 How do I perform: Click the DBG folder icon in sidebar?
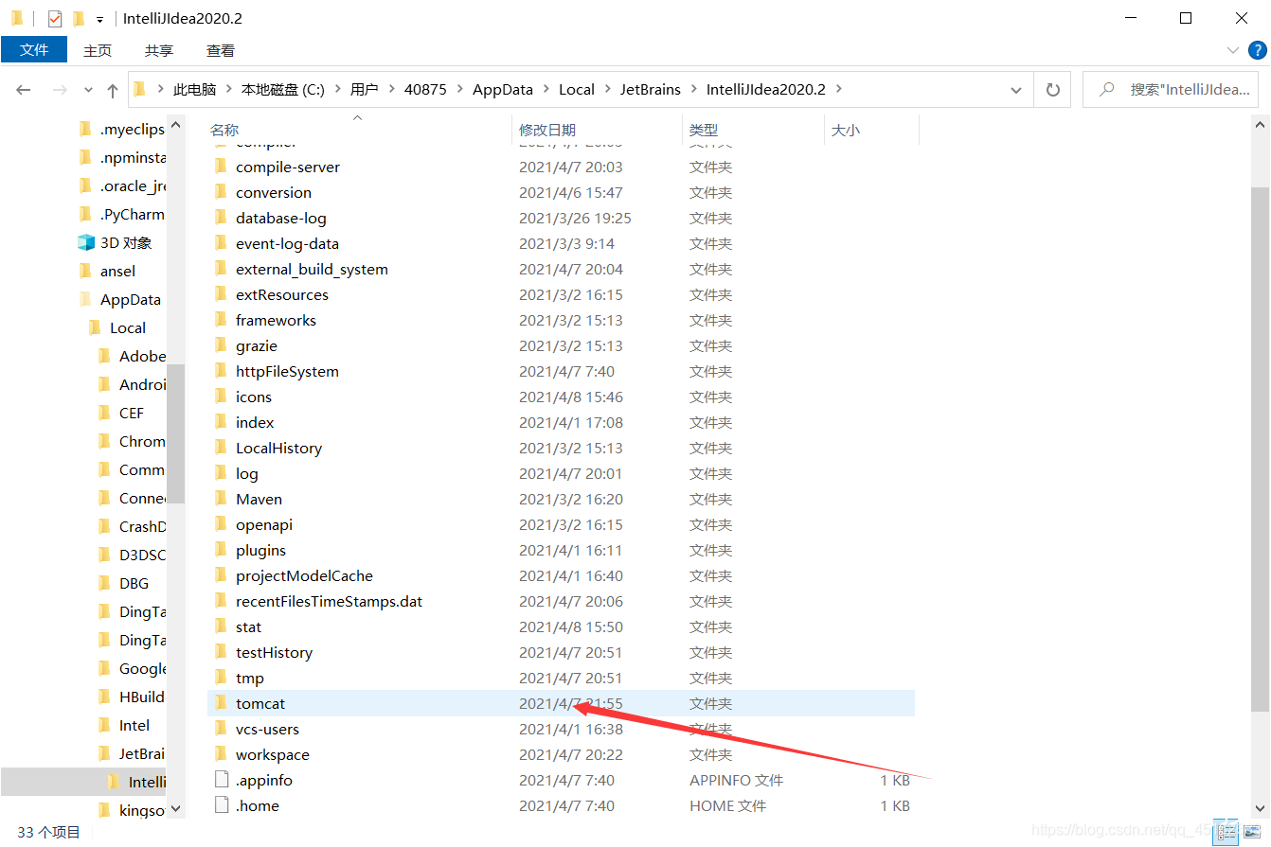click(104, 583)
